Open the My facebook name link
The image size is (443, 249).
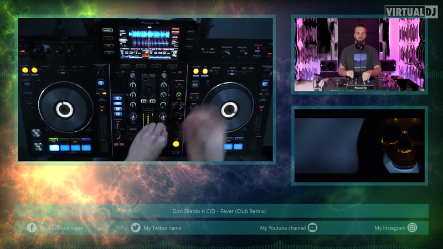[61, 228]
